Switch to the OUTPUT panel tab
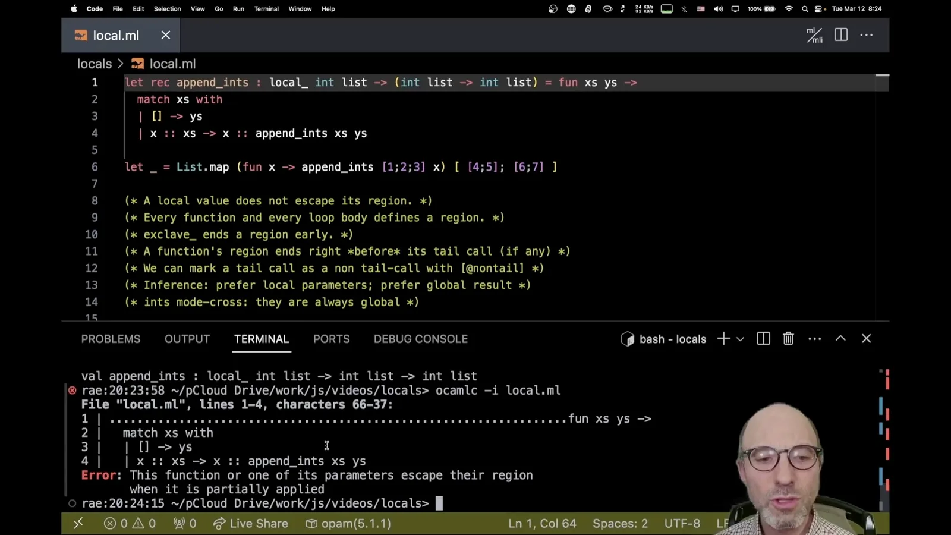Viewport: 951px width, 535px height. 187,339
